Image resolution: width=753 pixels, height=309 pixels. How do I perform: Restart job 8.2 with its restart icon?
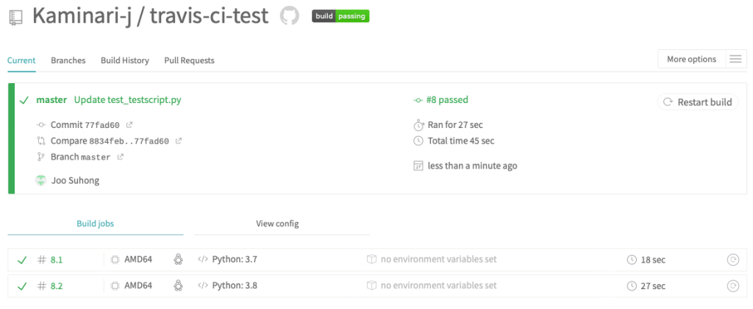tap(733, 286)
